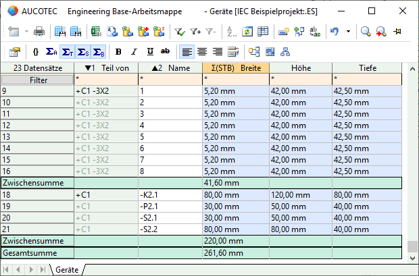Screen dimensions: 419x276
Task: Click the print icon in the toolbar
Action: pos(39,32)
